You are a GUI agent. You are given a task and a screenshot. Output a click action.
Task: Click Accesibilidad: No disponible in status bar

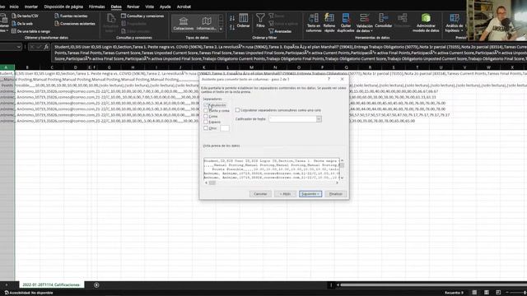pos(29,293)
